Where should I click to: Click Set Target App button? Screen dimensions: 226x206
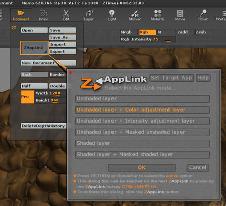pos(171,78)
